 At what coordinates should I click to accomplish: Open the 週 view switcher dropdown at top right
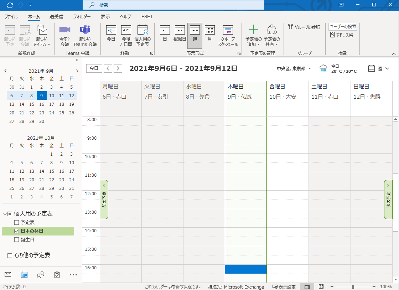pos(379,68)
